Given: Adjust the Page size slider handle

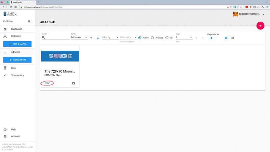Looking at the screenshot, I should pyautogui.click(x=212, y=38).
